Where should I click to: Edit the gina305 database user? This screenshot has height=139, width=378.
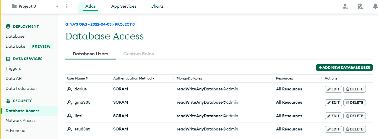click(333, 102)
